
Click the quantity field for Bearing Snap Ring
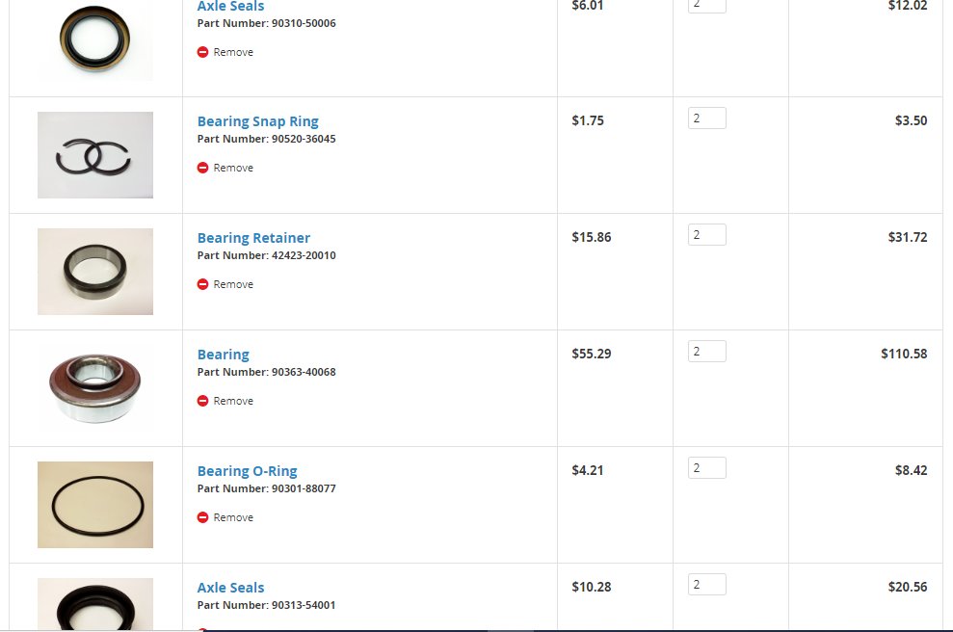pos(707,118)
